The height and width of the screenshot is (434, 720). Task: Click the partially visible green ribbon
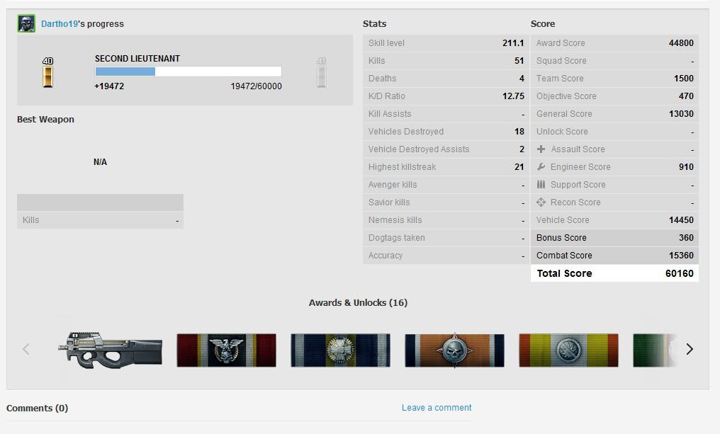(x=654, y=350)
